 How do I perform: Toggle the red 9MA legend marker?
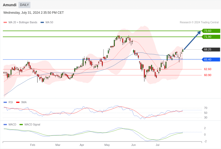(18, 102)
